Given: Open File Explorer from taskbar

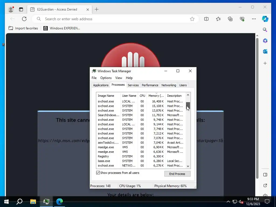Looking at the screenshot, I should tap(33, 201).
